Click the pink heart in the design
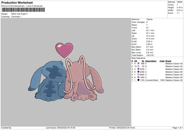This screenshot has width=184, height=130. 64,50
